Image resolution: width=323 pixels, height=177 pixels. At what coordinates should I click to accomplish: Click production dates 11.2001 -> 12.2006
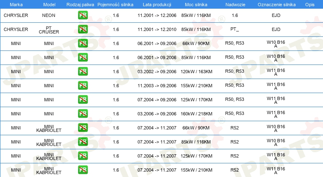click(x=157, y=15)
